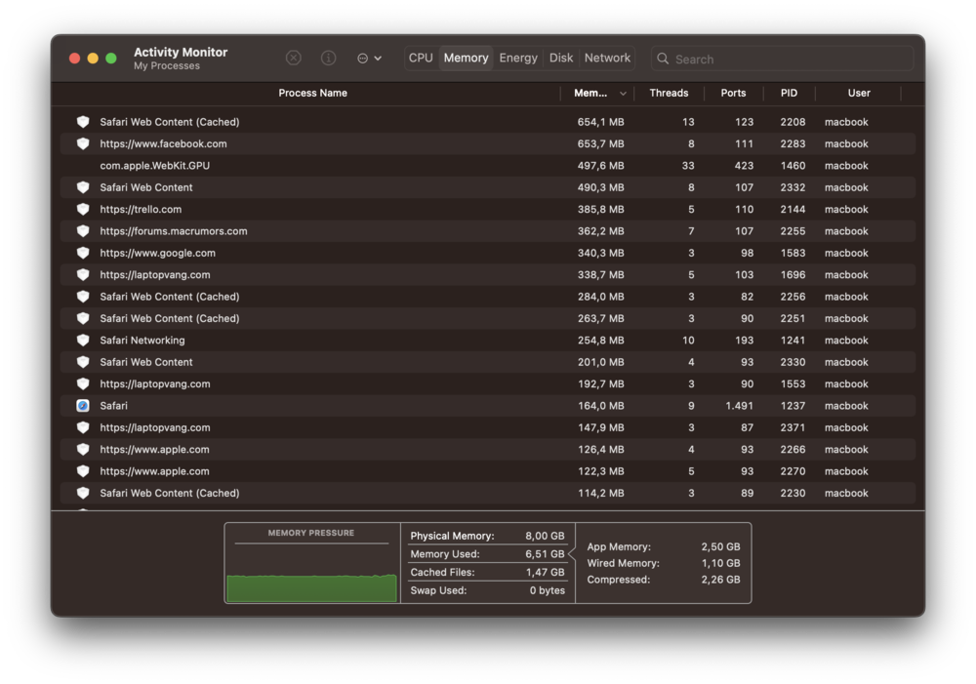Click the shield icon beside https://www.facebook.com

[83, 143]
